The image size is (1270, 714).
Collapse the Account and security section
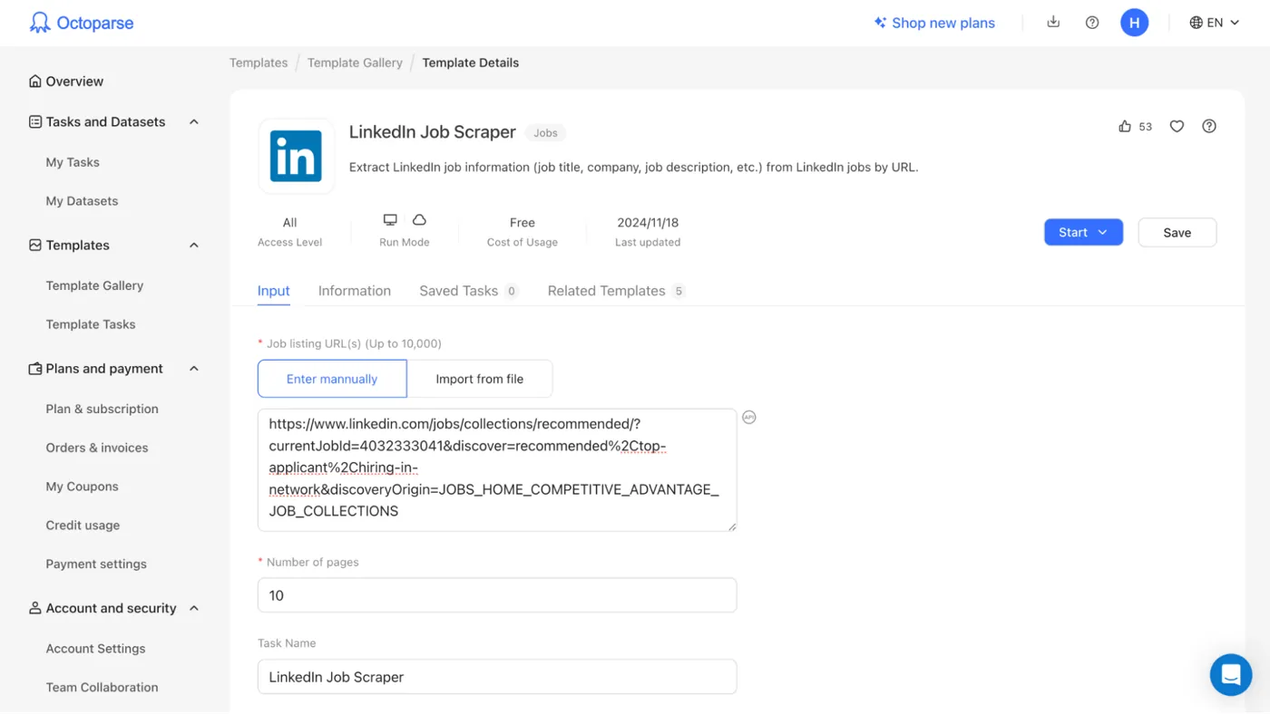click(194, 608)
